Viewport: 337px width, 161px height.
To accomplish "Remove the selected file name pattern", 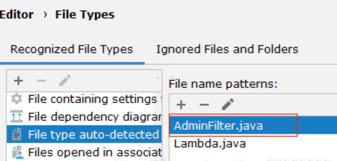I will [x=204, y=105].
